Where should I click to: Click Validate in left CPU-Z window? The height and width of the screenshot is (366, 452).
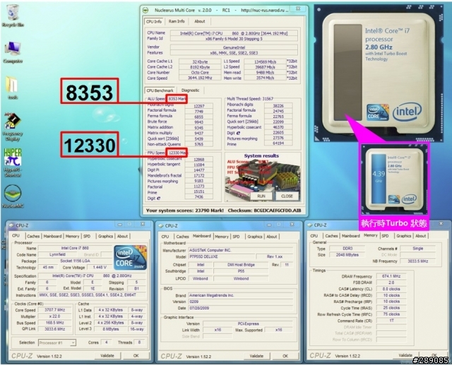pyautogui.click(x=107, y=355)
